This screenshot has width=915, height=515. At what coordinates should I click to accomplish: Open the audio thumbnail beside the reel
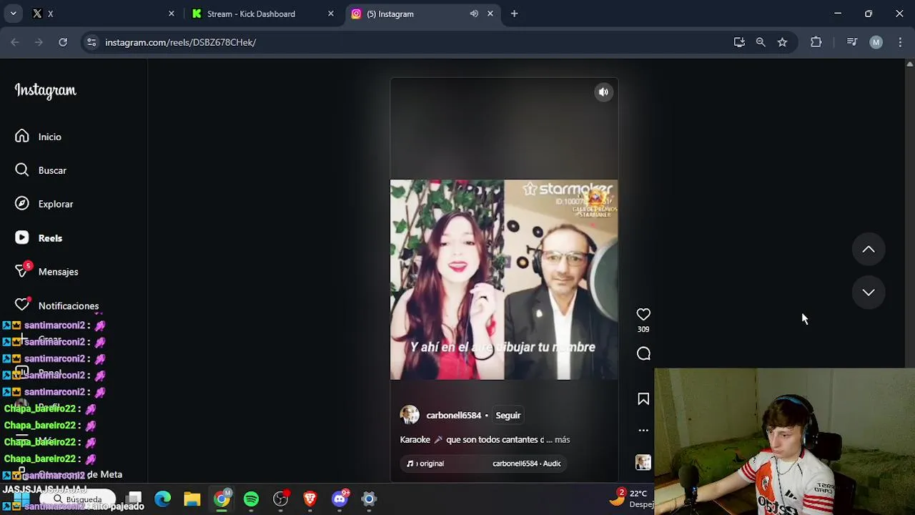pyautogui.click(x=643, y=463)
